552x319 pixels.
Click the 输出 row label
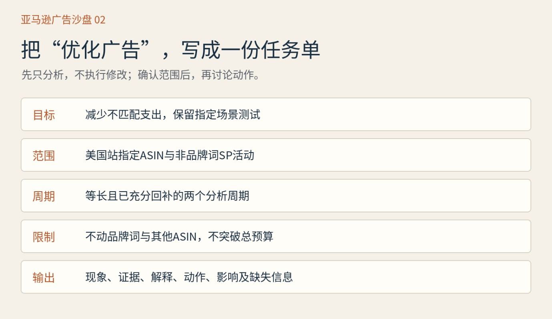click(x=44, y=278)
